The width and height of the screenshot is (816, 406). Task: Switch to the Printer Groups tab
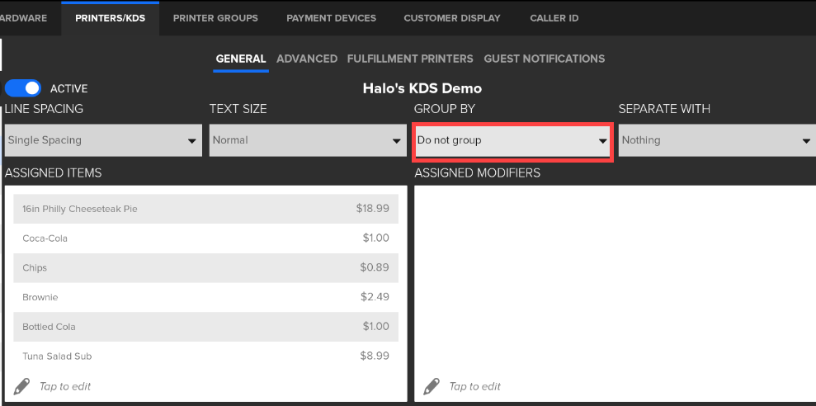215,18
